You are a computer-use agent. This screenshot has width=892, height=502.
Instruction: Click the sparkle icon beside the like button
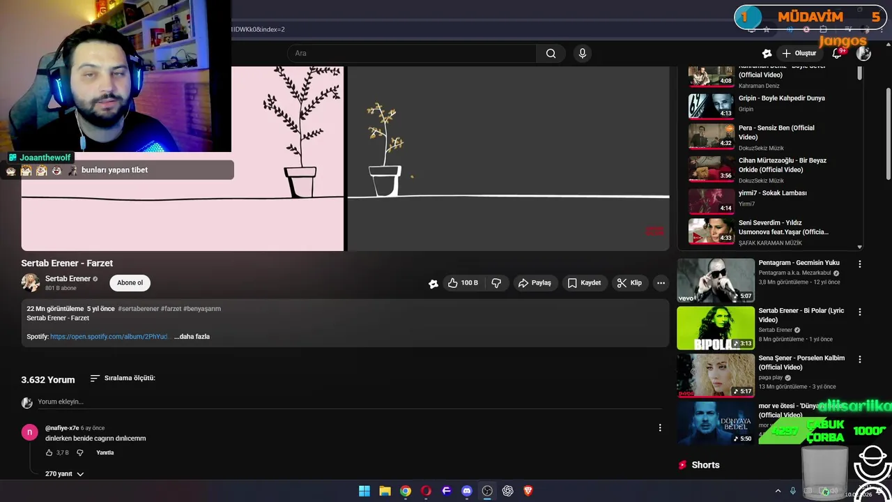433,283
